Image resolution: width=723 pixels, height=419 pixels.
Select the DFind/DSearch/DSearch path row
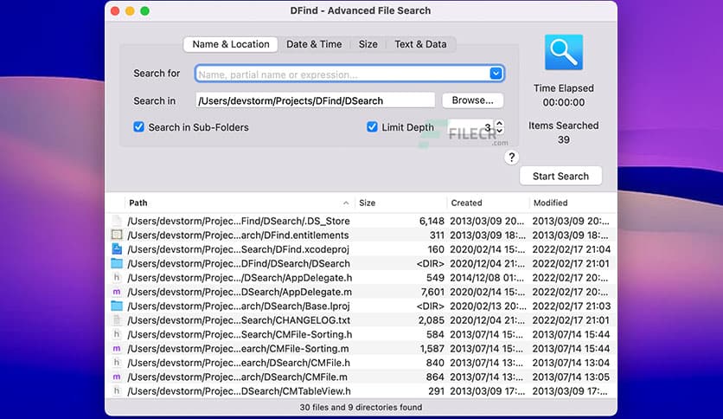coord(239,263)
